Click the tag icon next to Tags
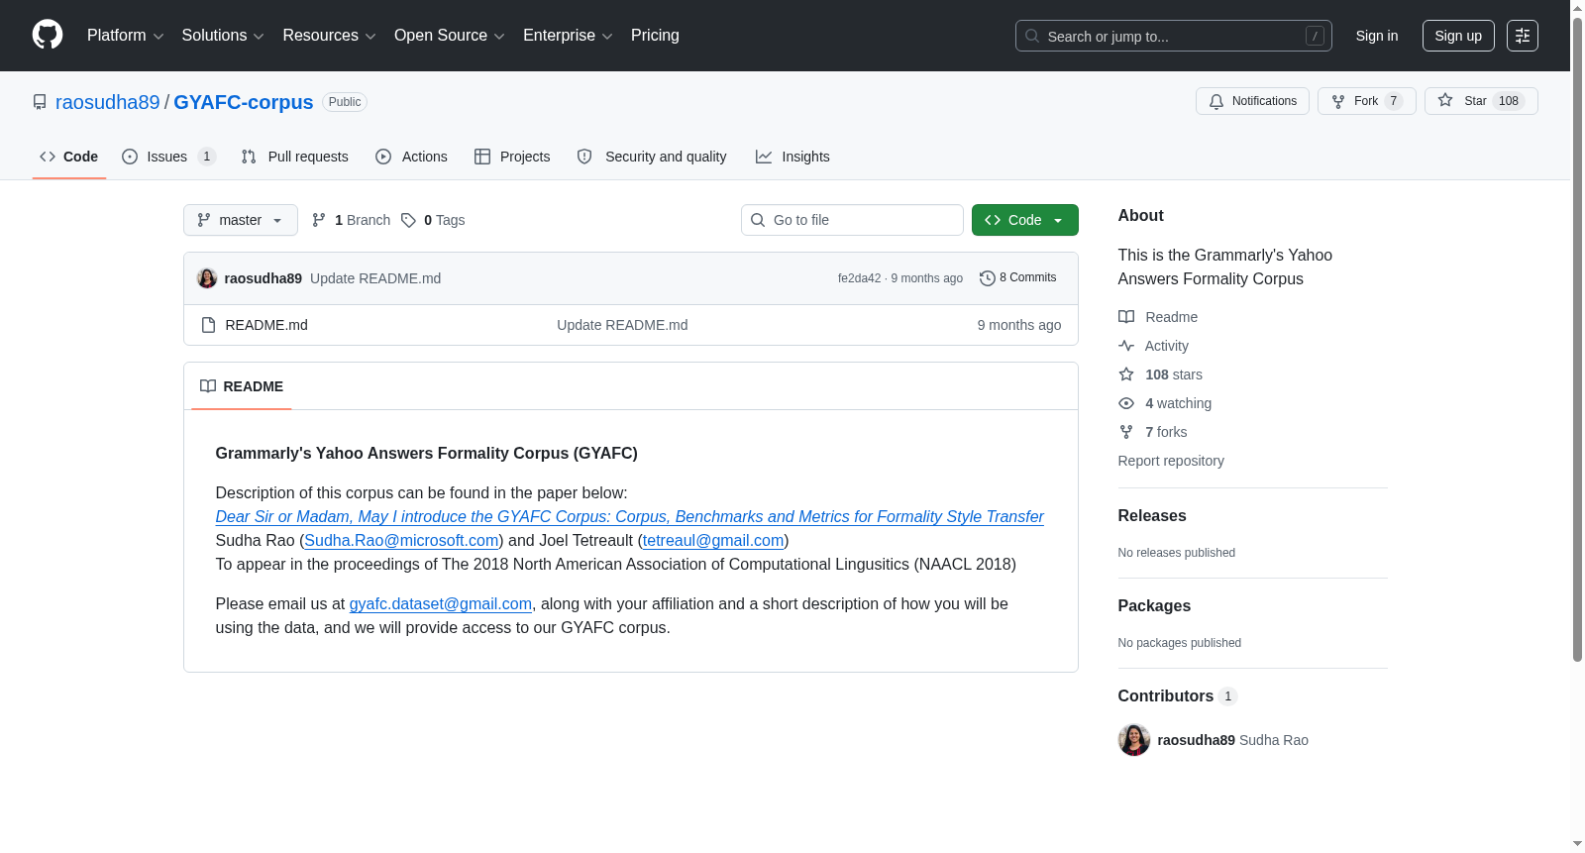The image size is (1585, 853). (x=408, y=220)
